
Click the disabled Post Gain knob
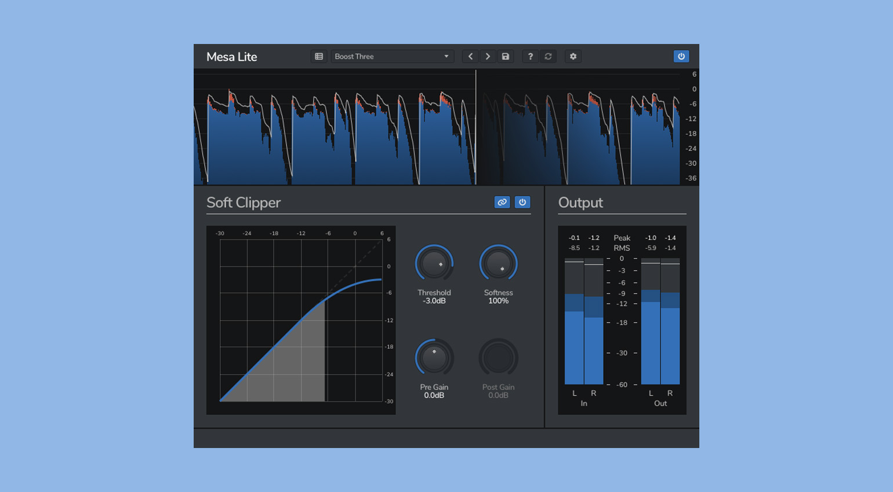[498, 358]
